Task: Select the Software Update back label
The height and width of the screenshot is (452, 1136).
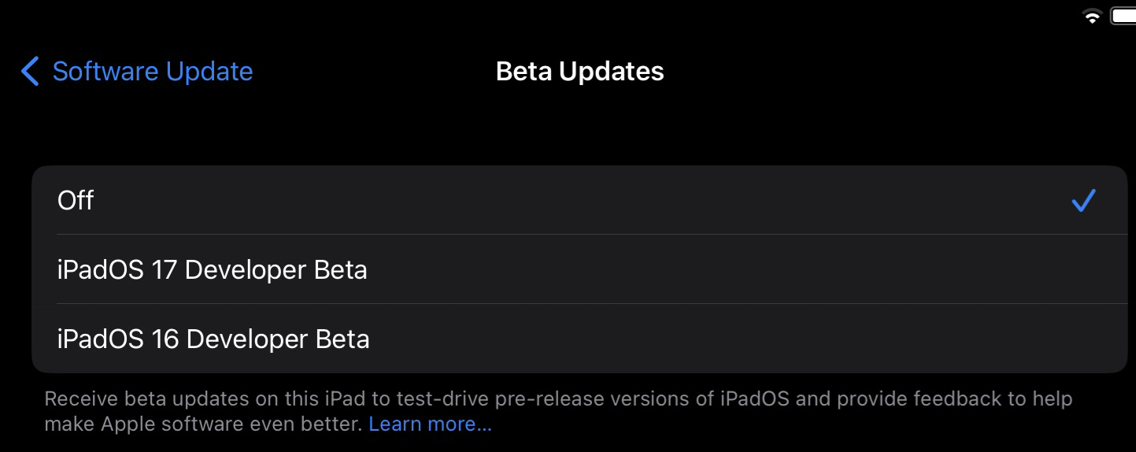Action: pyautogui.click(x=153, y=71)
